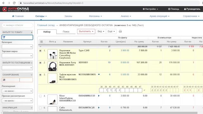Image resolution: width=203 pixels, height=114 pixels.
Task: Click the Помощь link
Action: tap(174, 9)
